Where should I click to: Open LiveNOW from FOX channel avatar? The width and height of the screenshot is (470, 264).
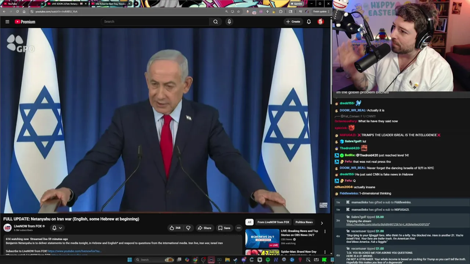[x=7, y=228]
